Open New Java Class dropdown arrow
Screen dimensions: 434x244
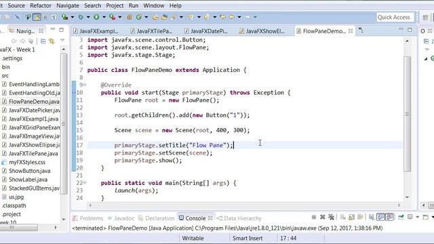(146, 17)
